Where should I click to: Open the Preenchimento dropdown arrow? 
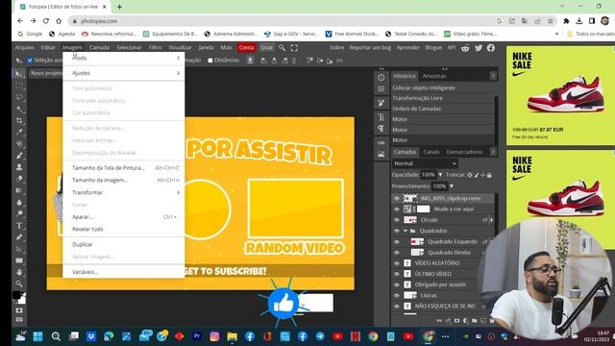click(x=452, y=186)
